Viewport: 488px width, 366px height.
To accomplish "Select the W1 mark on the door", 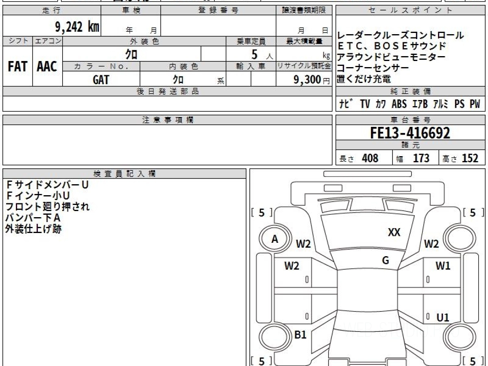I will click(443, 266).
